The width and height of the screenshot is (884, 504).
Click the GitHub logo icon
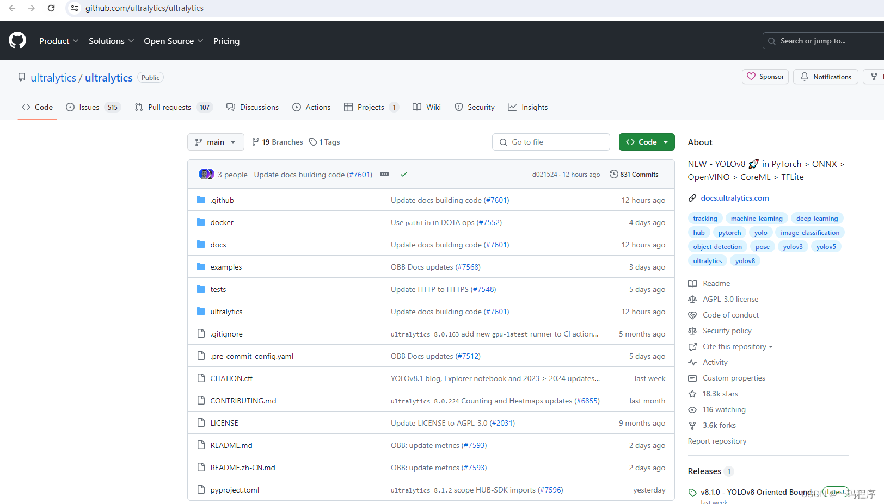pos(17,41)
